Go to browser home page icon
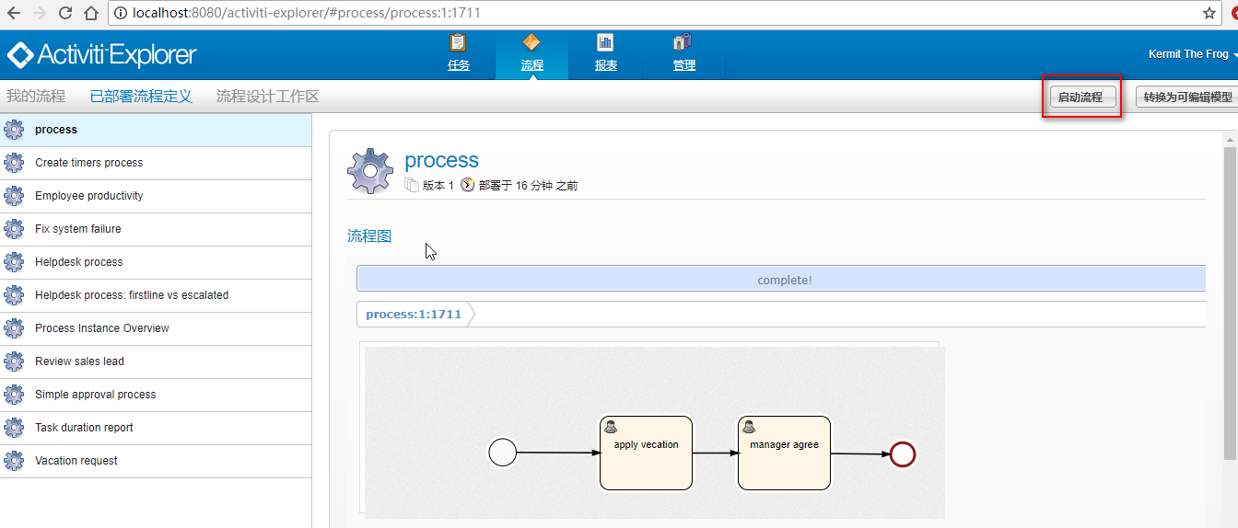The image size is (1238, 528). pyautogui.click(x=91, y=13)
